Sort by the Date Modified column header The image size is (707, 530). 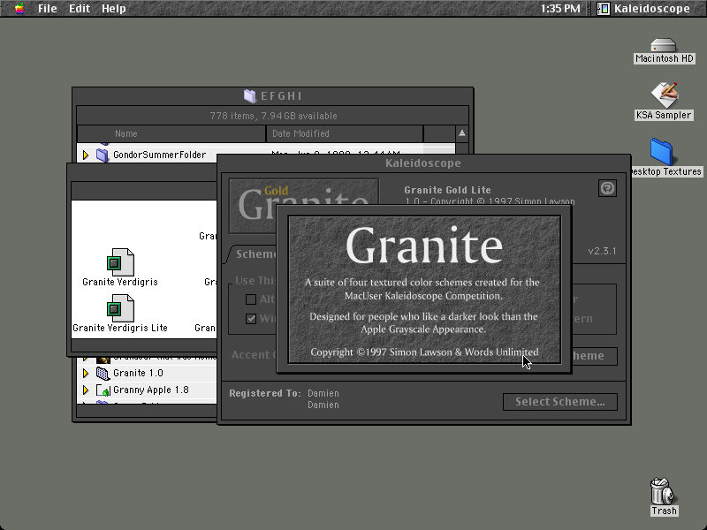click(345, 133)
